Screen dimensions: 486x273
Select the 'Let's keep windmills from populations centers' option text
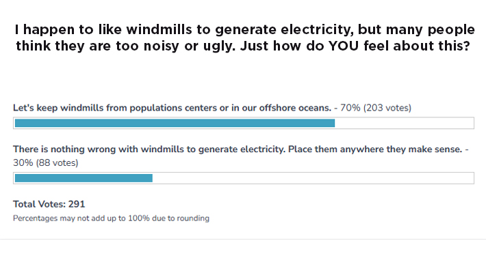(172, 108)
